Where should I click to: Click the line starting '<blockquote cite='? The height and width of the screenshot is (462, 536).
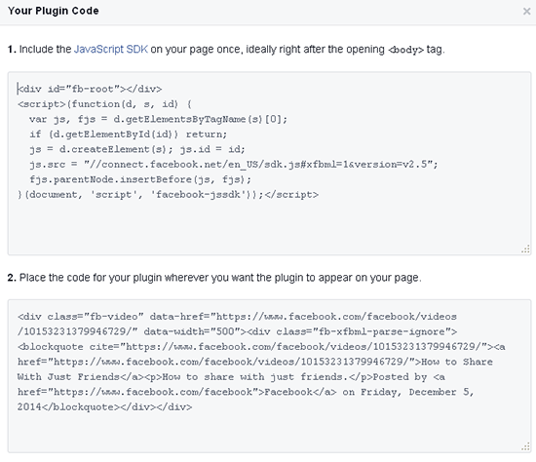click(x=261, y=347)
